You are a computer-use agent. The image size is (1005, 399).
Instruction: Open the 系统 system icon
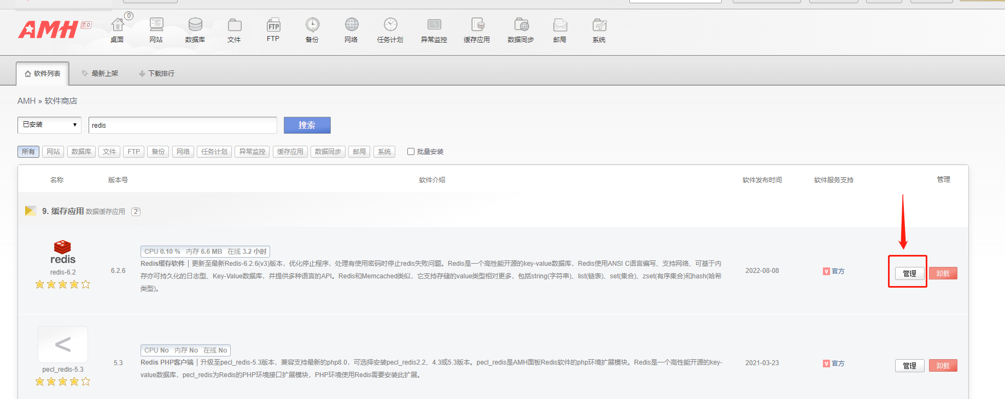click(599, 25)
